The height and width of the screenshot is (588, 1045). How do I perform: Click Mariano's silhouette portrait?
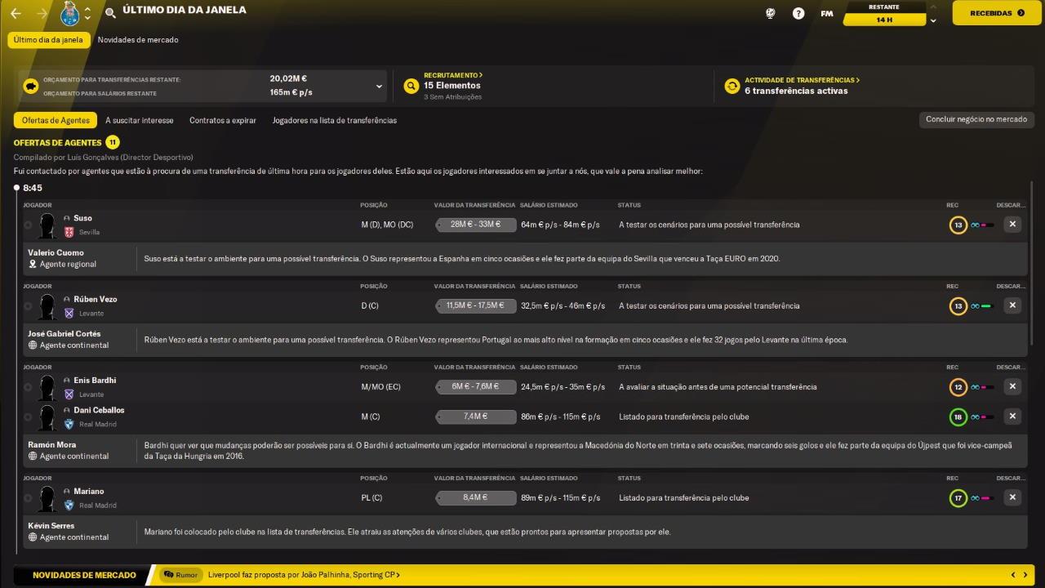click(47, 498)
